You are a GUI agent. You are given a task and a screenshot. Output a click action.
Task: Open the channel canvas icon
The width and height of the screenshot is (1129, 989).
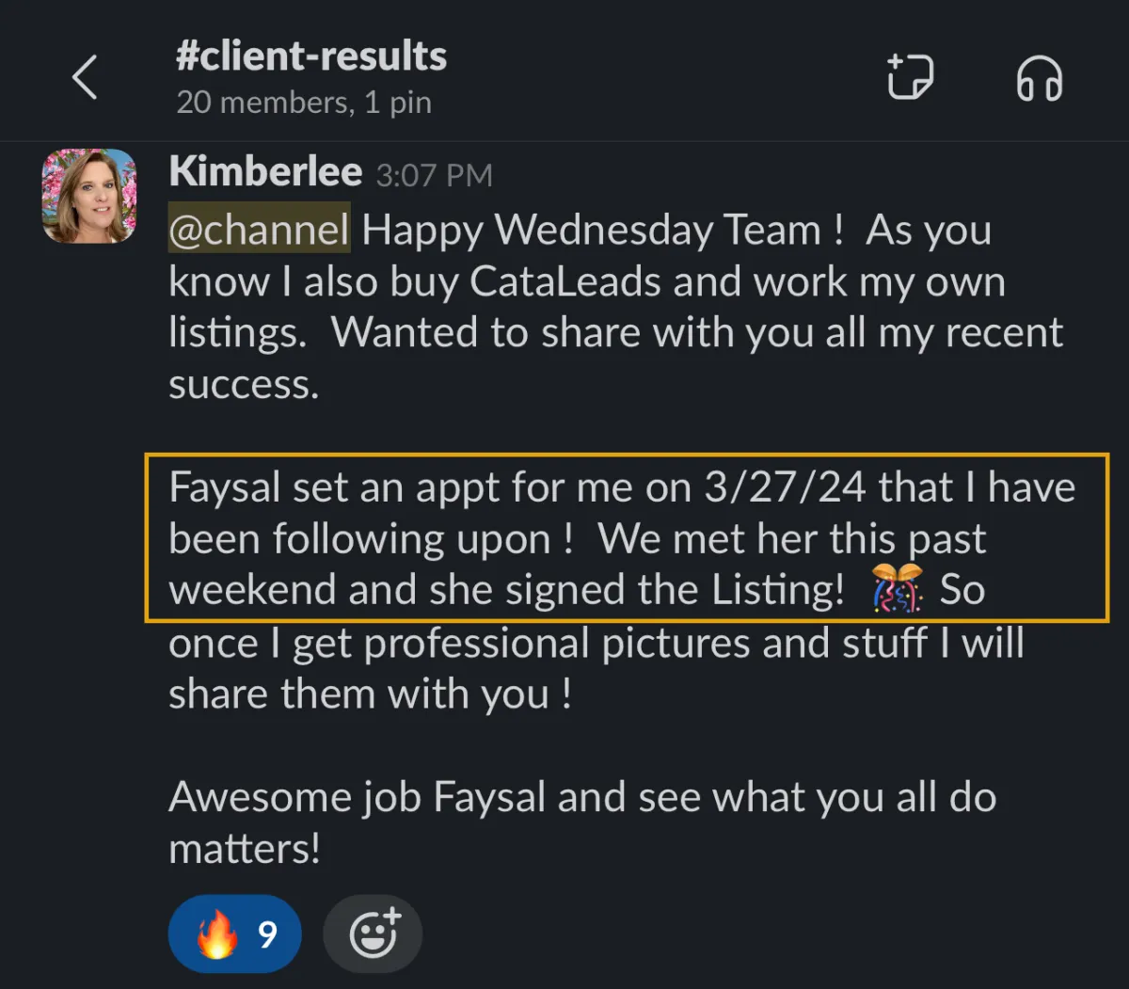click(x=910, y=77)
